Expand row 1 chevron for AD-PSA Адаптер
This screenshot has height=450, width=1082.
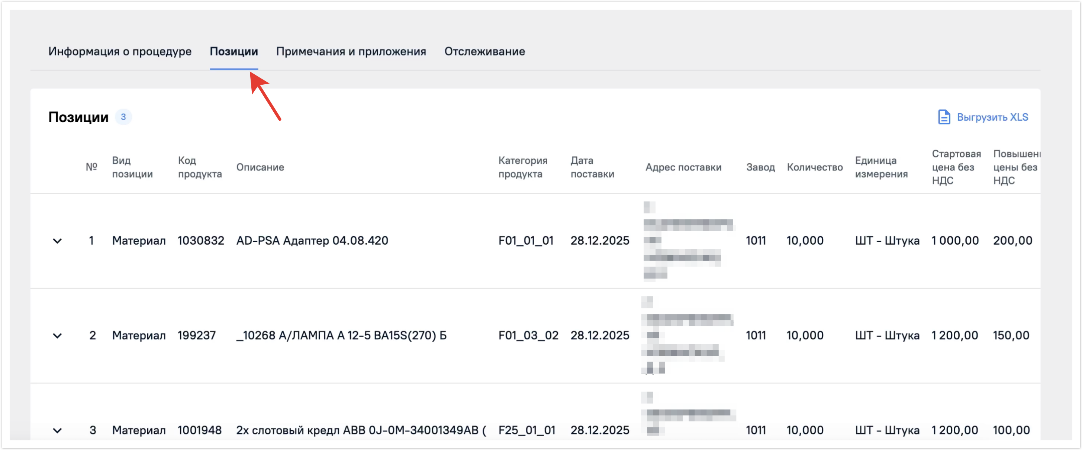tap(58, 241)
